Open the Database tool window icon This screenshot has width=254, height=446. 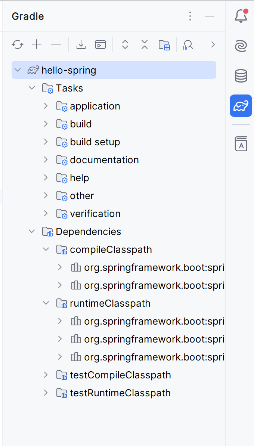241,76
